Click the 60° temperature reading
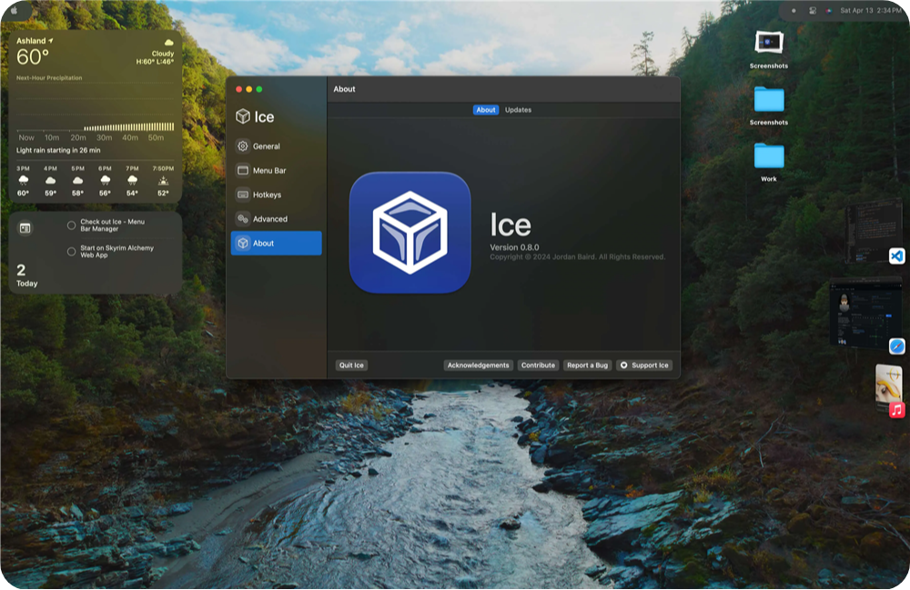This screenshot has width=910, height=590. pyautogui.click(x=33, y=57)
